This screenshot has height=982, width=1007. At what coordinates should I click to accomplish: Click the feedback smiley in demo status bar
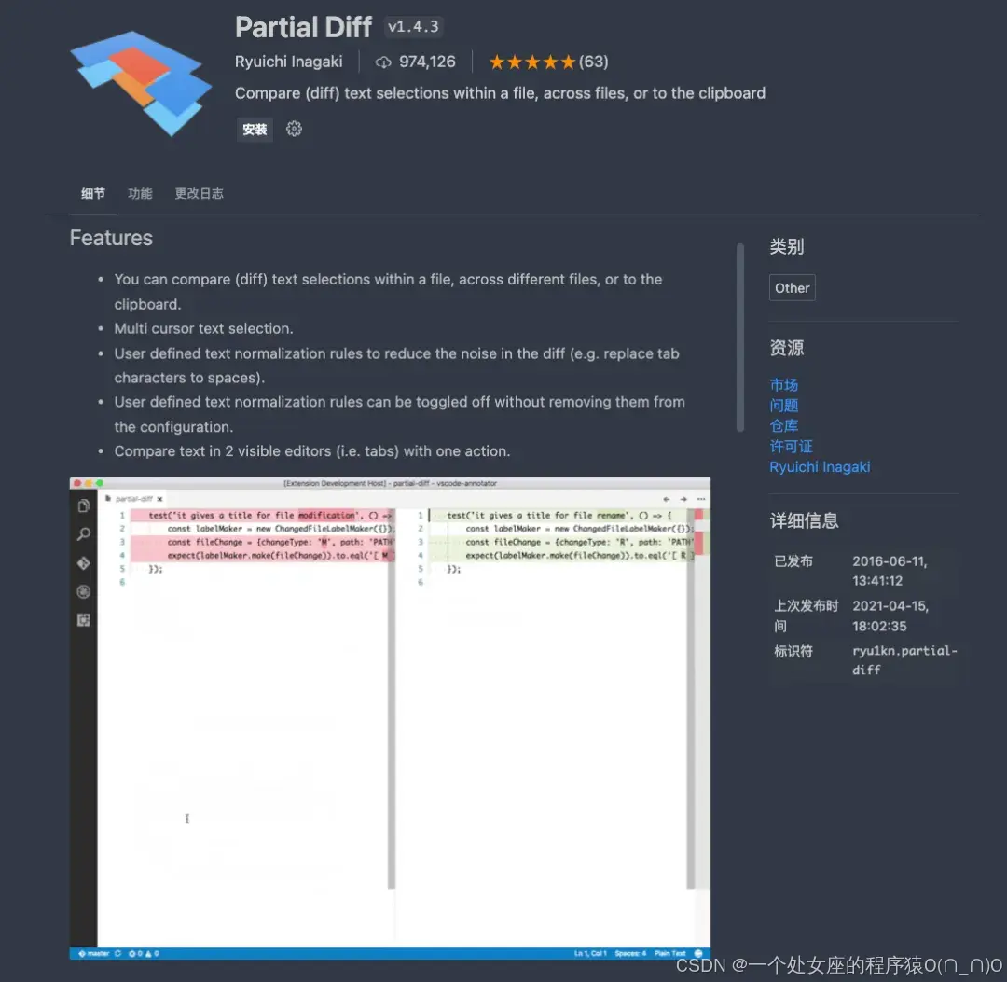pos(698,954)
